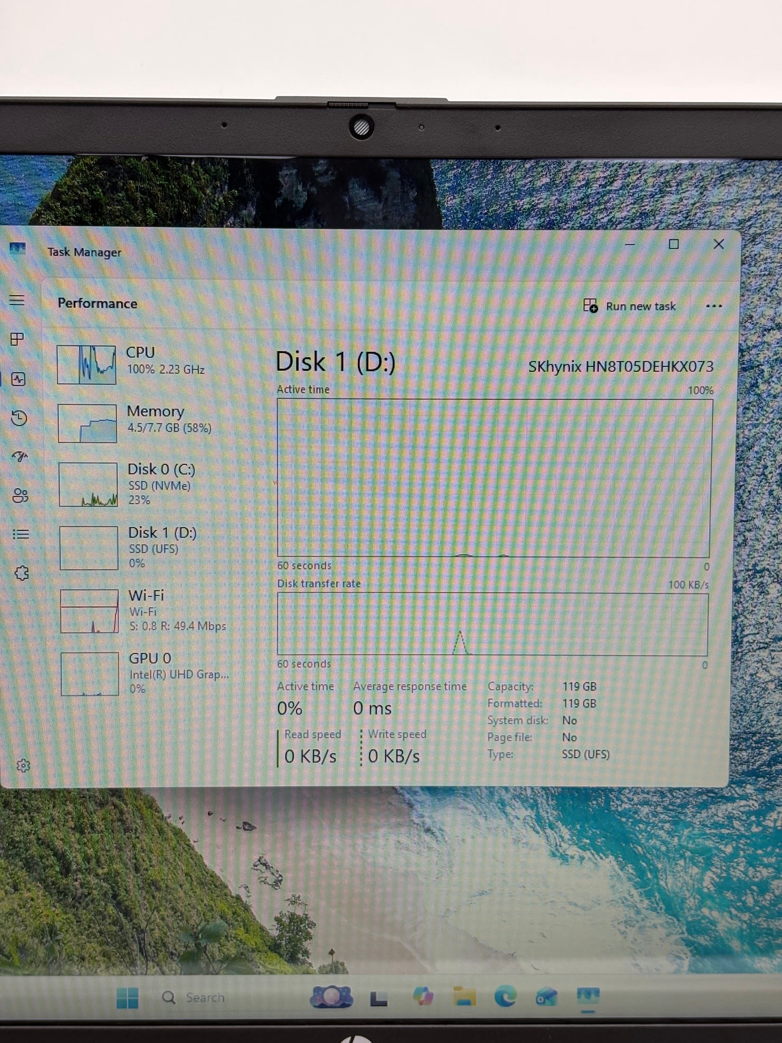
Task: Open Outlook from the taskbar
Action: click(546, 996)
